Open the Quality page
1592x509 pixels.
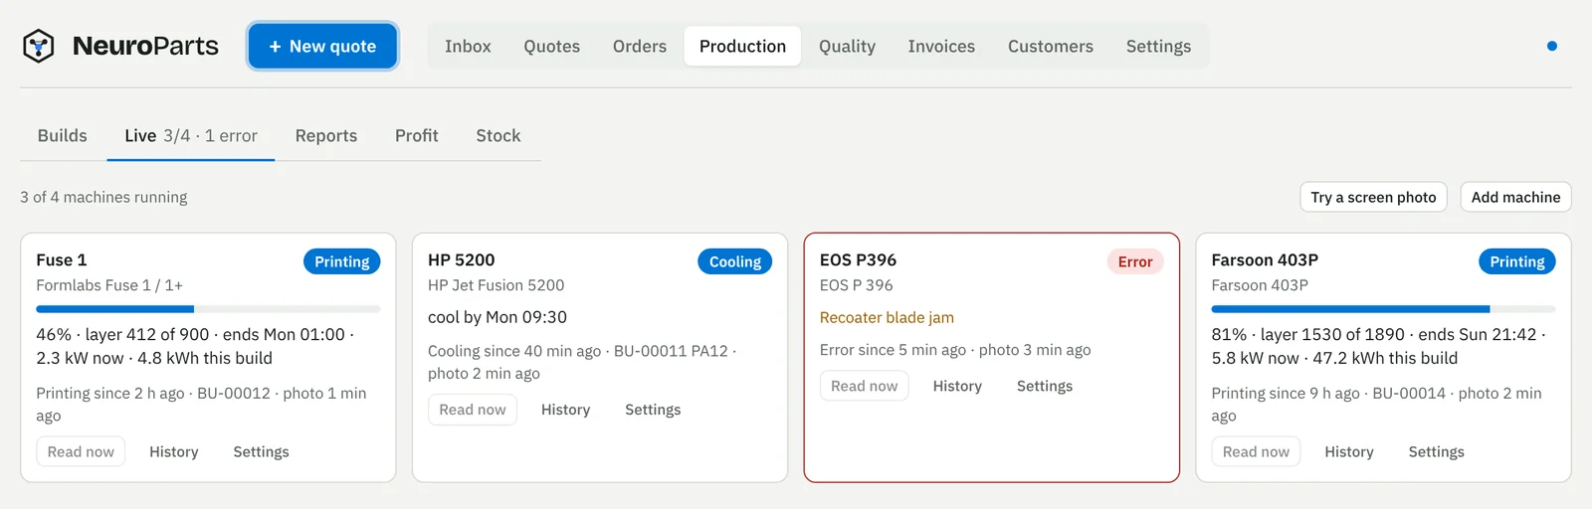(x=847, y=46)
